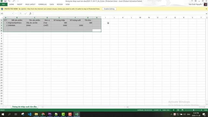Save the workbook using the toolbar icon
Image resolution: width=208 pixels, height=117 pixels.
[x=5, y=1]
